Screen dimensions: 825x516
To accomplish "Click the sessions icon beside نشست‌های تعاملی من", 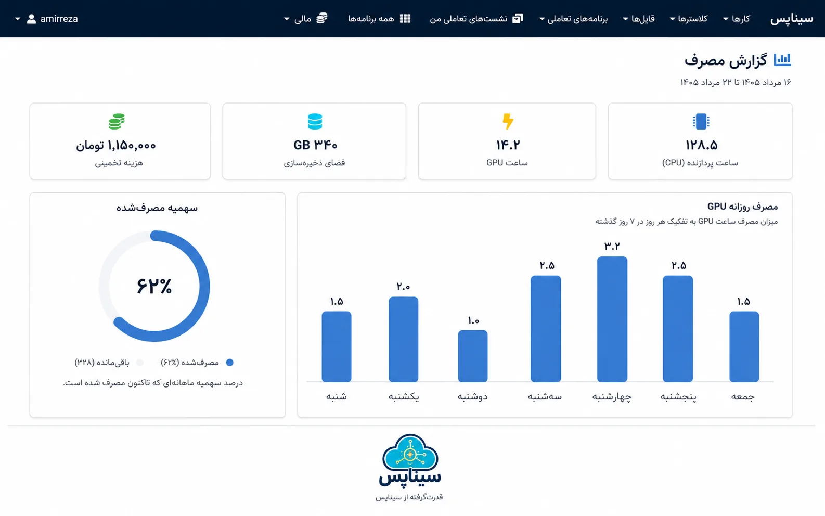I will click(x=518, y=18).
